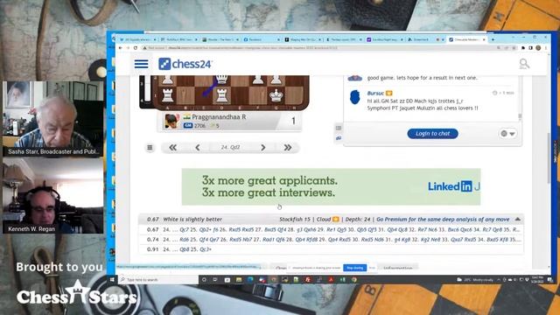Open the Windows Start menu

pos(112,280)
